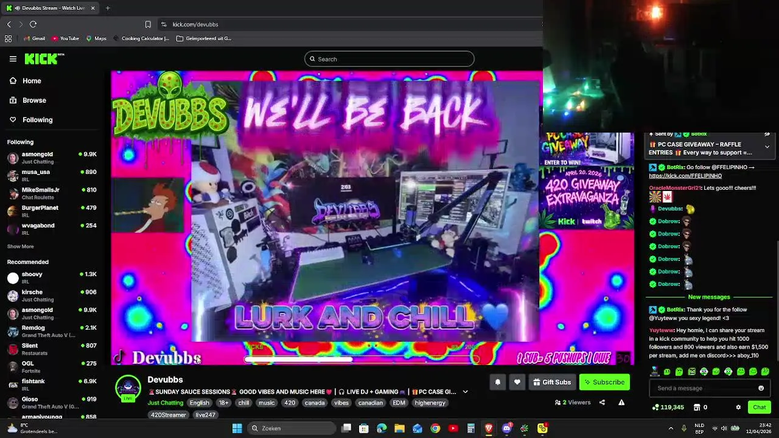Click the microphone tray icon
Image resolution: width=779 pixels, height=438 pixels.
click(x=684, y=428)
